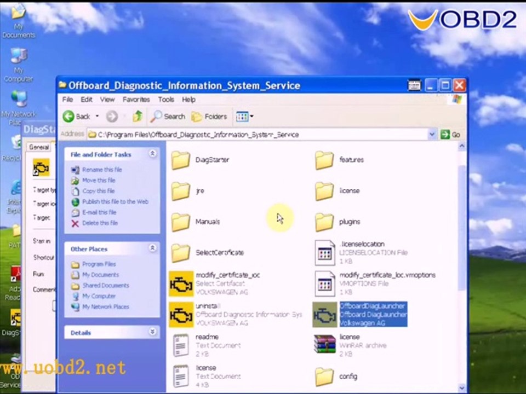Screen dimensions: 526x394
Task: Select modify_certificate_loc.vmoptions file icon
Action: pos(325,284)
